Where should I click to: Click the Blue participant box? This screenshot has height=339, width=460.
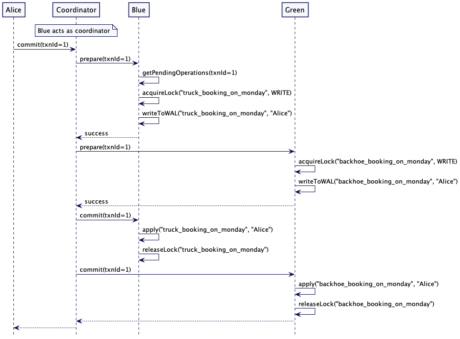click(x=139, y=10)
